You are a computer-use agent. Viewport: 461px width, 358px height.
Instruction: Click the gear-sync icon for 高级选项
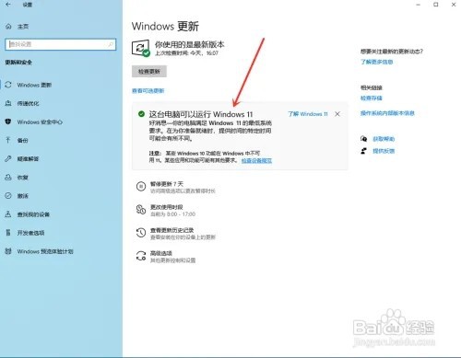[141, 256]
